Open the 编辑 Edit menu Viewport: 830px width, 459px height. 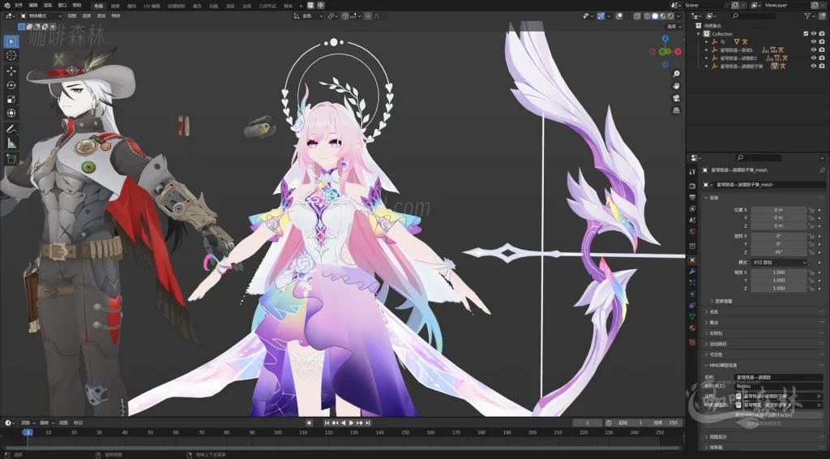click(x=33, y=6)
